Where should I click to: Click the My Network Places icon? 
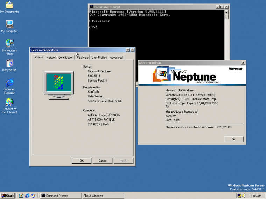pyautogui.click(x=9, y=44)
